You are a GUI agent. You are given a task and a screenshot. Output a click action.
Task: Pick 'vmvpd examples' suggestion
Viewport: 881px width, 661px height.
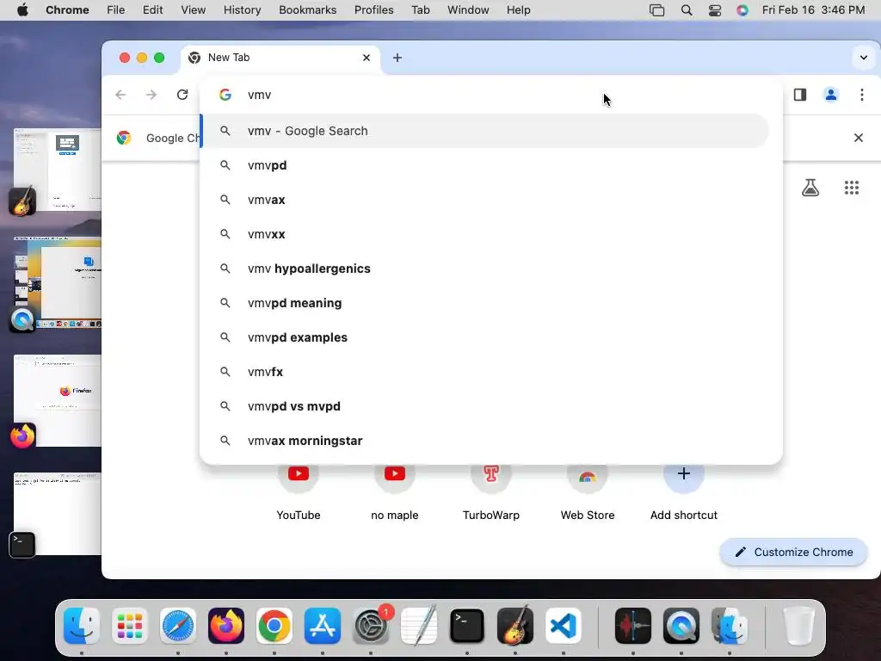pyautogui.click(x=485, y=337)
